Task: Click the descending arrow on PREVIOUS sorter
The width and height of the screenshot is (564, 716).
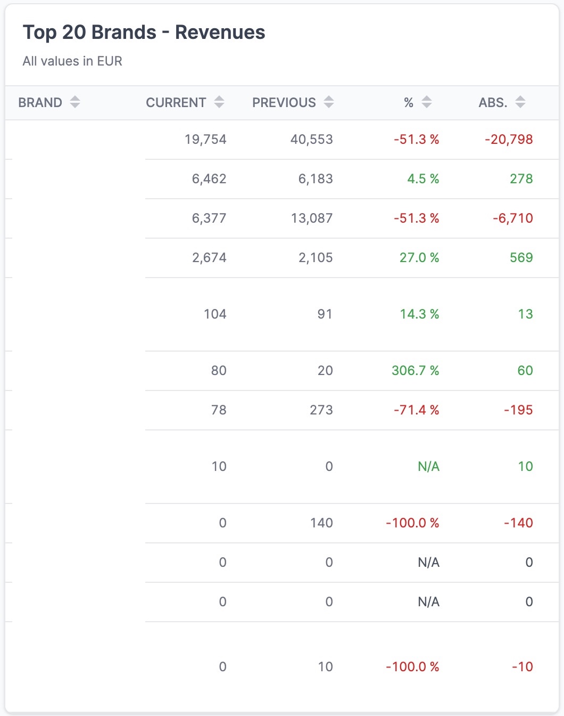Action: point(330,105)
